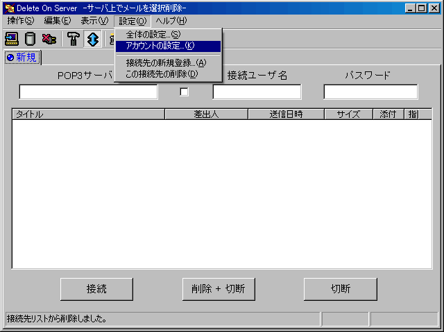Open settings with the hammer icon

74,39
